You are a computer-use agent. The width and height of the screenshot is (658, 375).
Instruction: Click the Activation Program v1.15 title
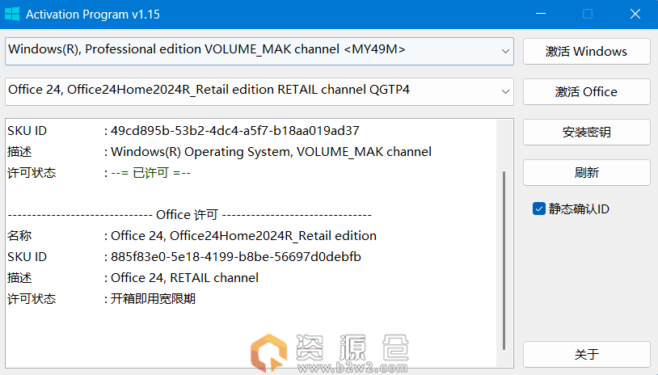93,15
